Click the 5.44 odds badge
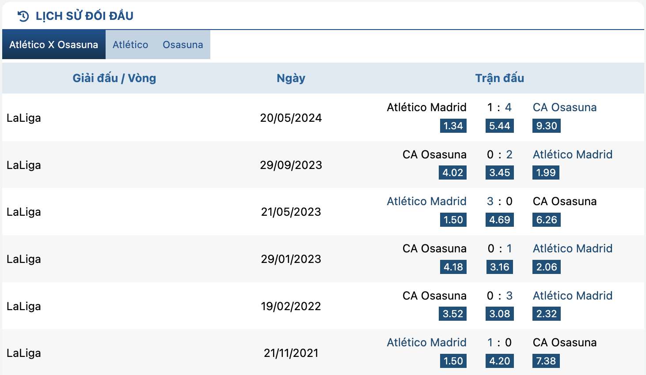 500,126
